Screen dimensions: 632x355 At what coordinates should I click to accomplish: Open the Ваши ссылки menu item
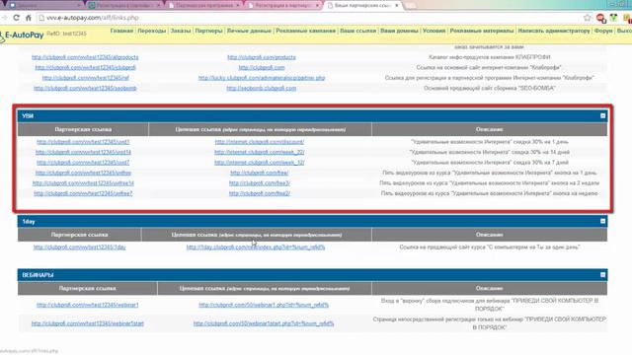[357, 31]
